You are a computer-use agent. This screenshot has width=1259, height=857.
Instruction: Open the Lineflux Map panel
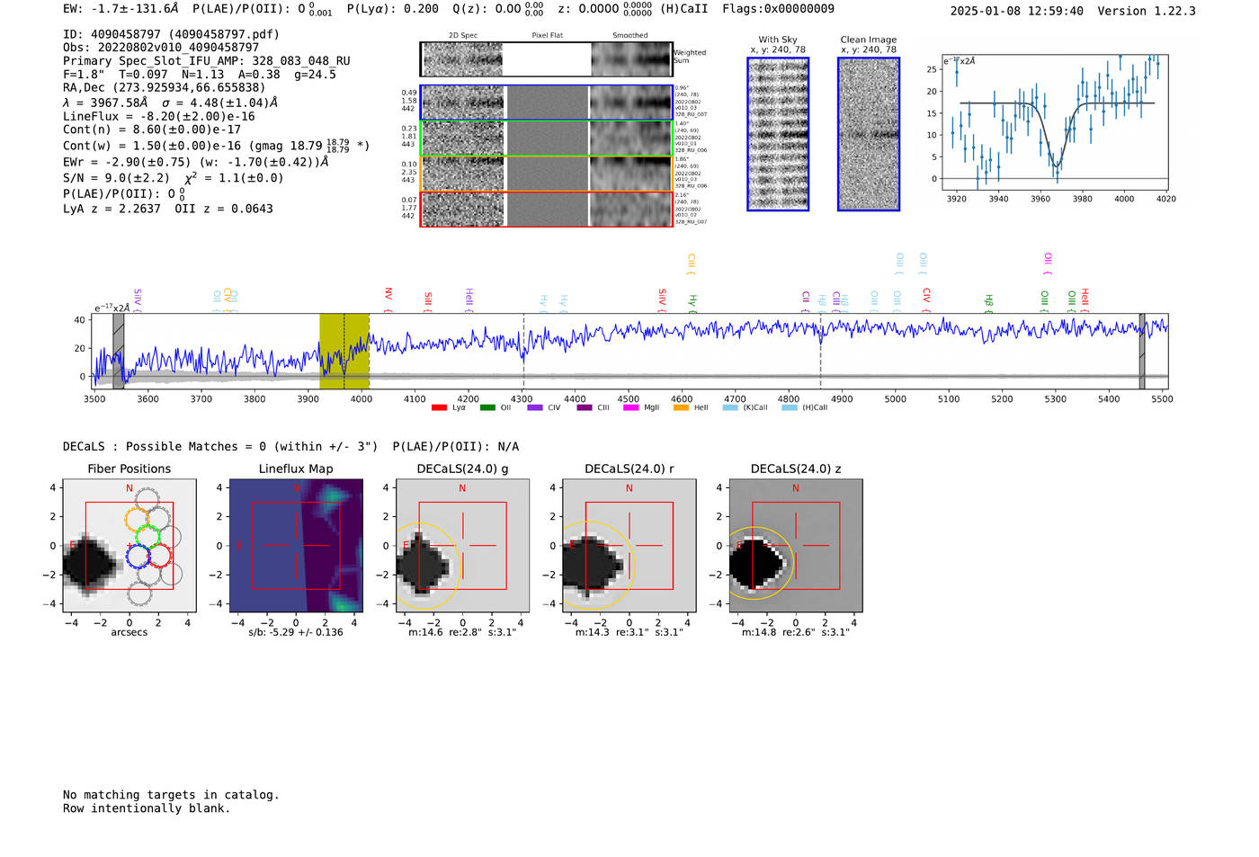coord(296,546)
